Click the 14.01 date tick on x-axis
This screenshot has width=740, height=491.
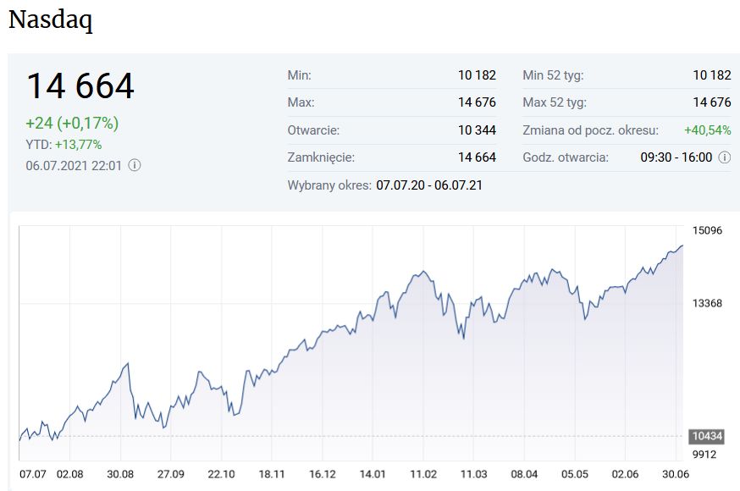tap(373, 473)
